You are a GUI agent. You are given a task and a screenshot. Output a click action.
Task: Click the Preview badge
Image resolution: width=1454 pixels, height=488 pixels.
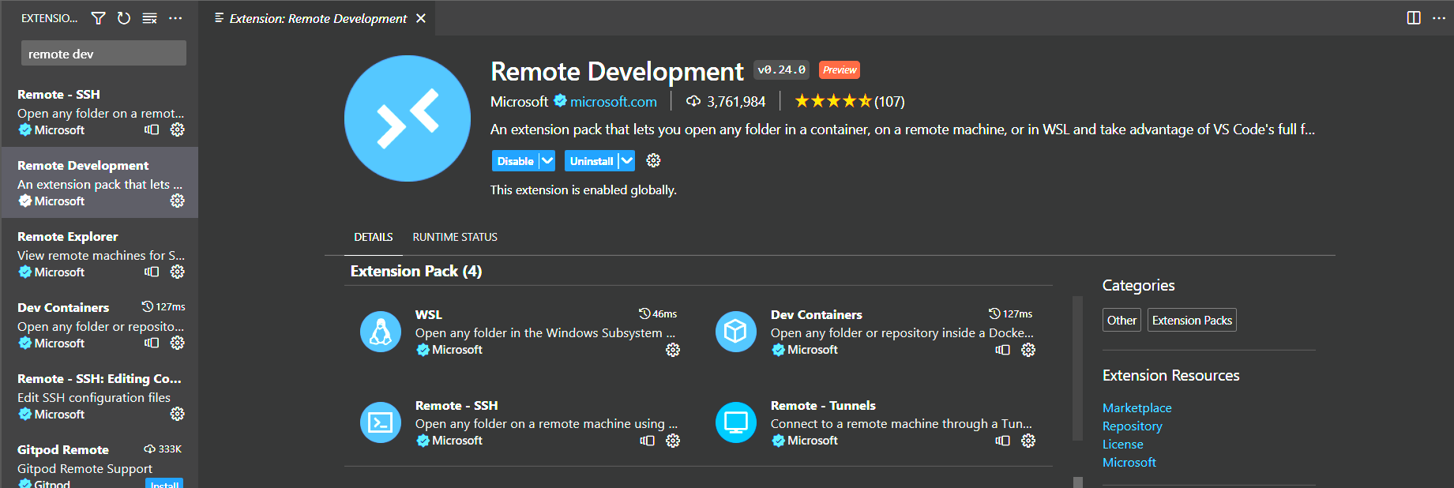tap(840, 69)
